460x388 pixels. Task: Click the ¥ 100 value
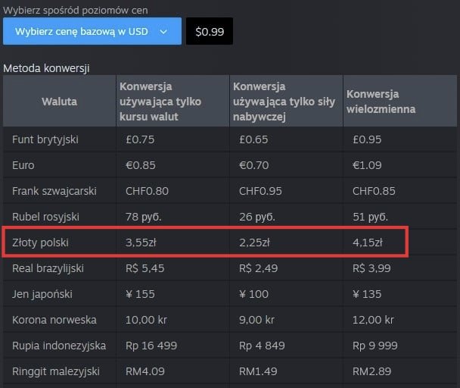(x=253, y=294)
